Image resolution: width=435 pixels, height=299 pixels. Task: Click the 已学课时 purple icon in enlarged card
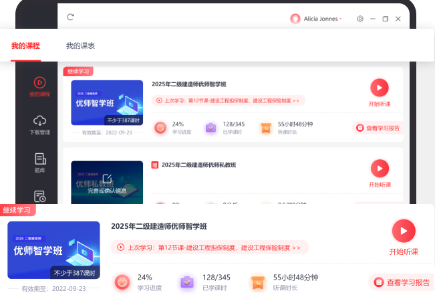187,282
